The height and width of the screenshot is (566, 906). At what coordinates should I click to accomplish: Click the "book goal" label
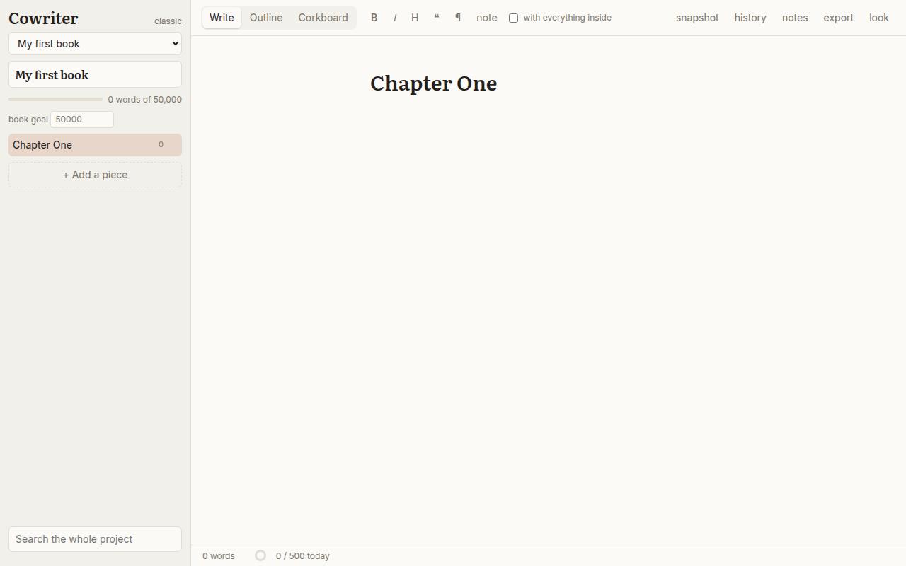point(28,120)
